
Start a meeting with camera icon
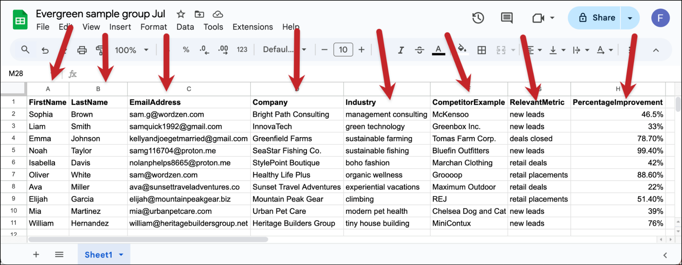[538, 18]
